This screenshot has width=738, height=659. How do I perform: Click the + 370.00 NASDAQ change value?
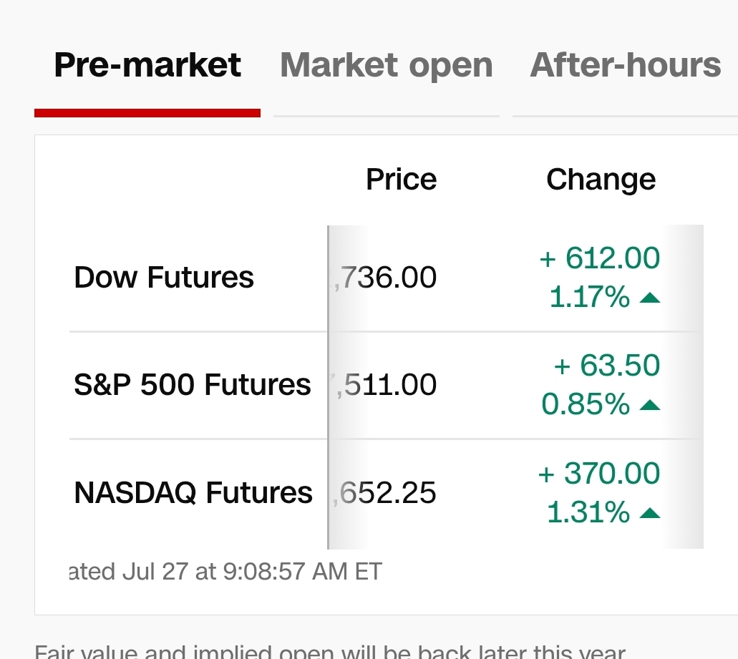[598, 473]
